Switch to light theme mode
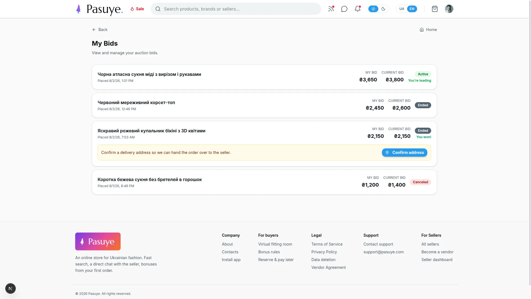This screenshot has width=531, height=299. 373,9
